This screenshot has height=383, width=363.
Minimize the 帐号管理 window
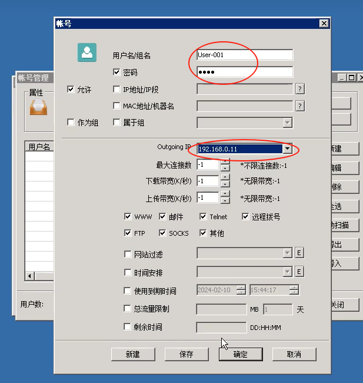pos(342,78)
